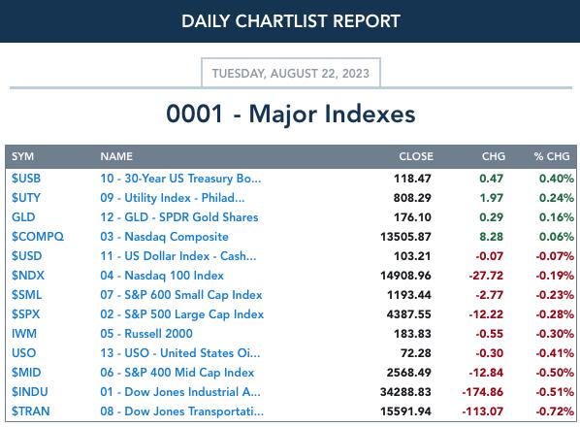The image size is (580, 427).
Task: Click the USO symbol link
Action: [23, 353]
